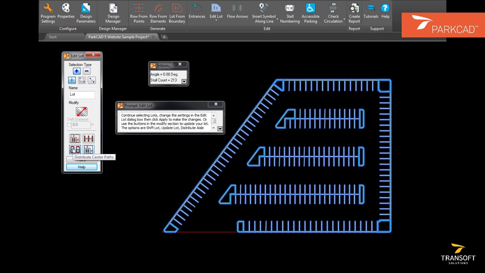Select Lot From Boundary tool
The width and height of the screenshot is (485, 273).
pyautogui.click(x=177, y=13)
